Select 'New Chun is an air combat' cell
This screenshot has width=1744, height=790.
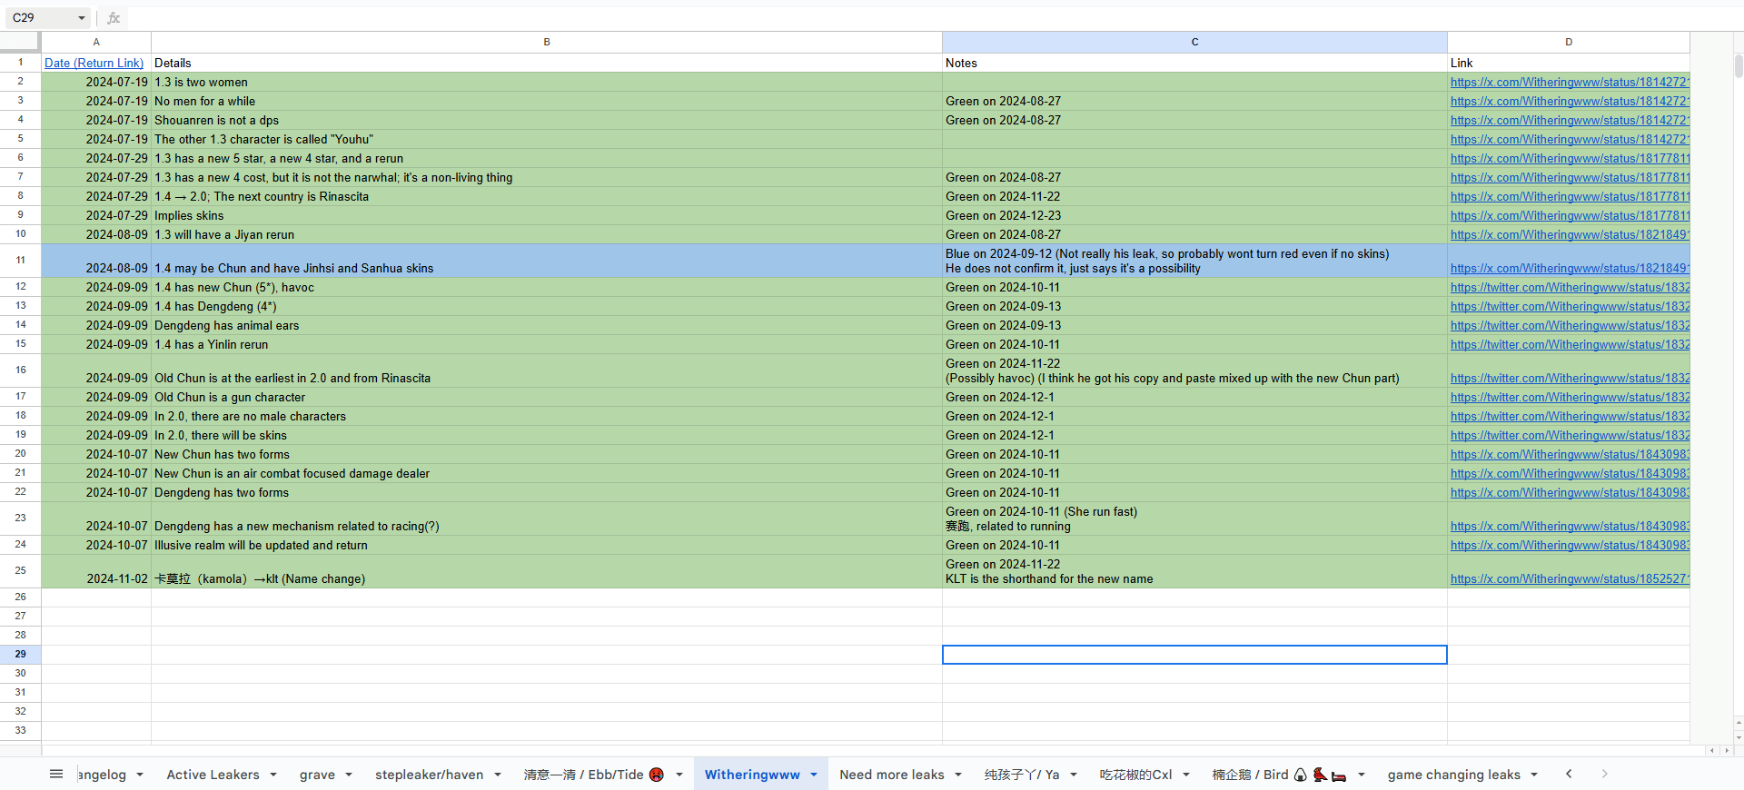[x=547, y=473]
